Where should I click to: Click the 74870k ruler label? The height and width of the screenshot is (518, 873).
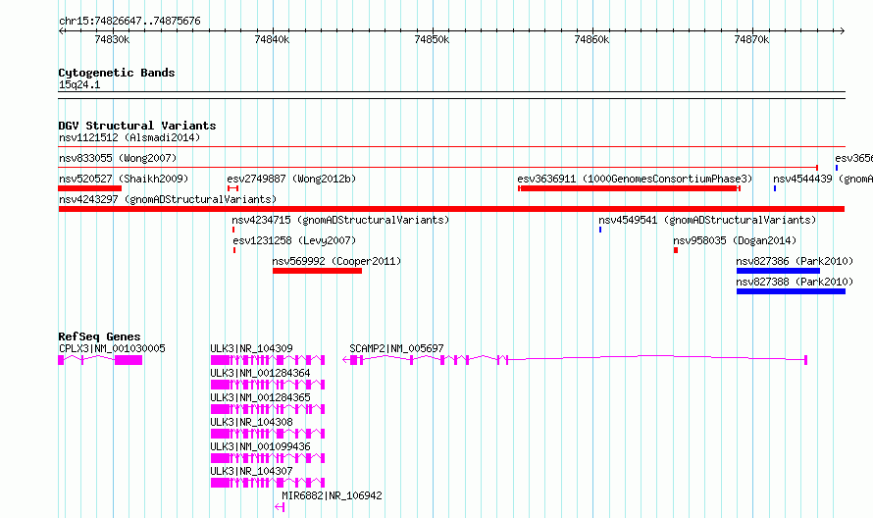[x=751, y=39]
